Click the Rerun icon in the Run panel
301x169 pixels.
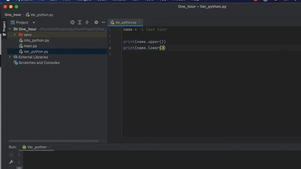pyautogui.click(x=11, y=155)
